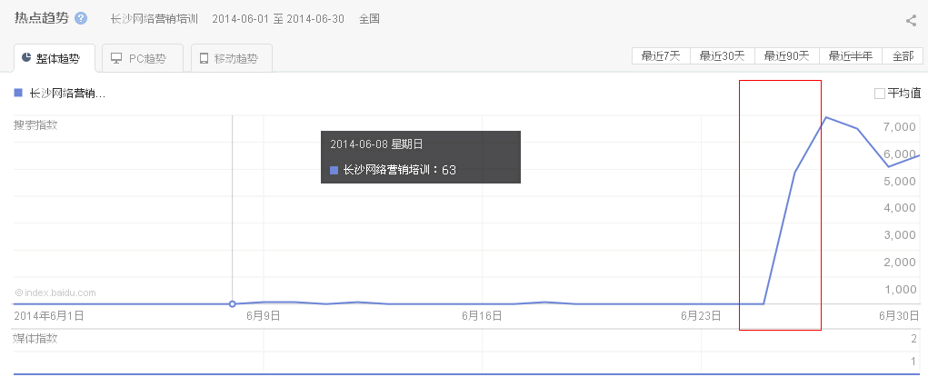The height and width of the screenshot is (377, 928).
Task: Click the keyword 长沙网络营销培训 in header
Action: point(154,19)
